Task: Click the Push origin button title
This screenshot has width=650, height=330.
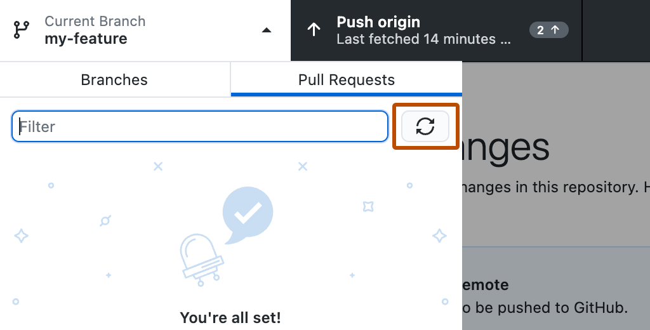Action: pos(378,22)
